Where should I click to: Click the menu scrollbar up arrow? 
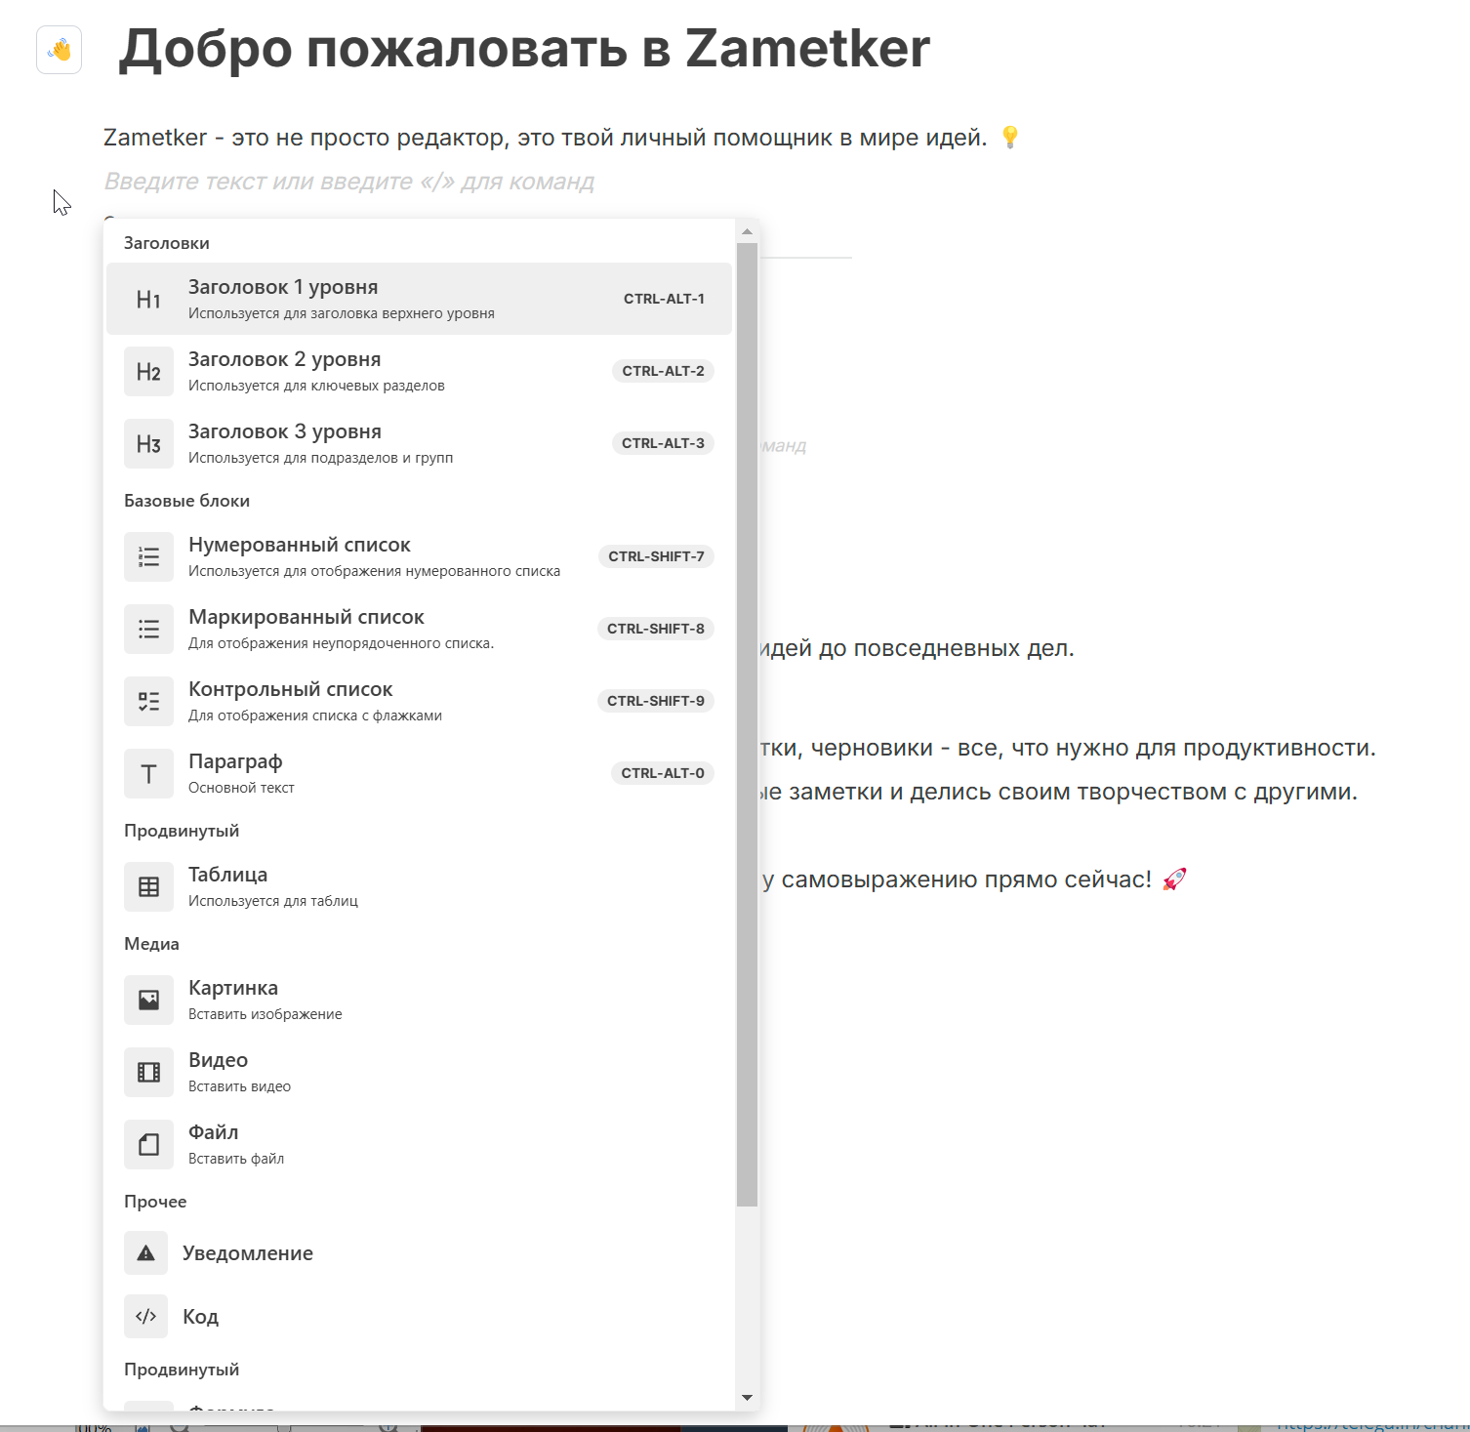point(747,231)
